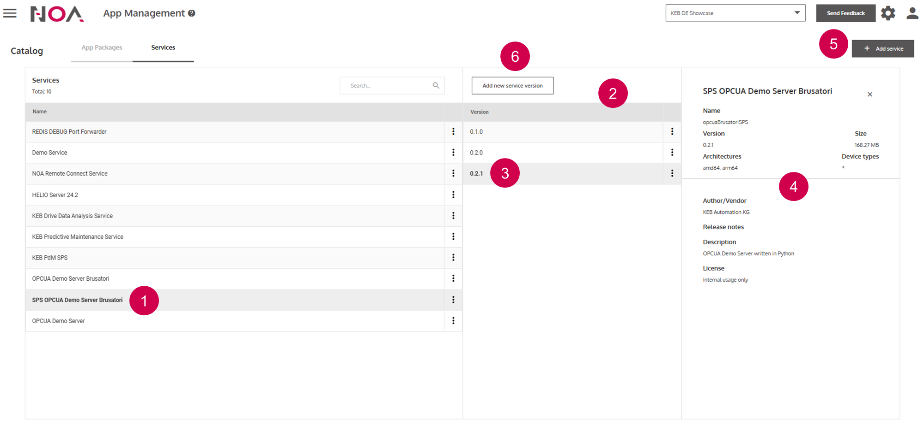This screenshot has height=431, width=924.
Task: Click the App Management help question icon
Action: click(191, 13)
